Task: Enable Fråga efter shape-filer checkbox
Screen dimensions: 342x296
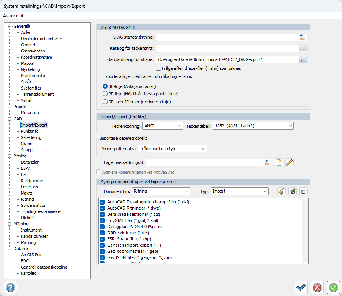Action: (158, 68)
